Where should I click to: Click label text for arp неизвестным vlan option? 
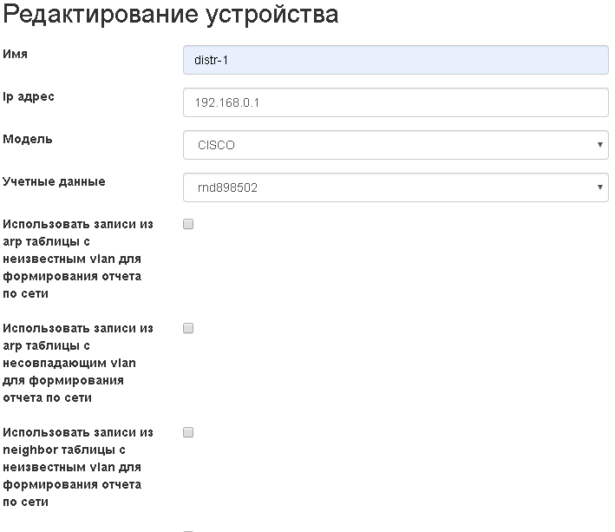[x=78, y=259]
